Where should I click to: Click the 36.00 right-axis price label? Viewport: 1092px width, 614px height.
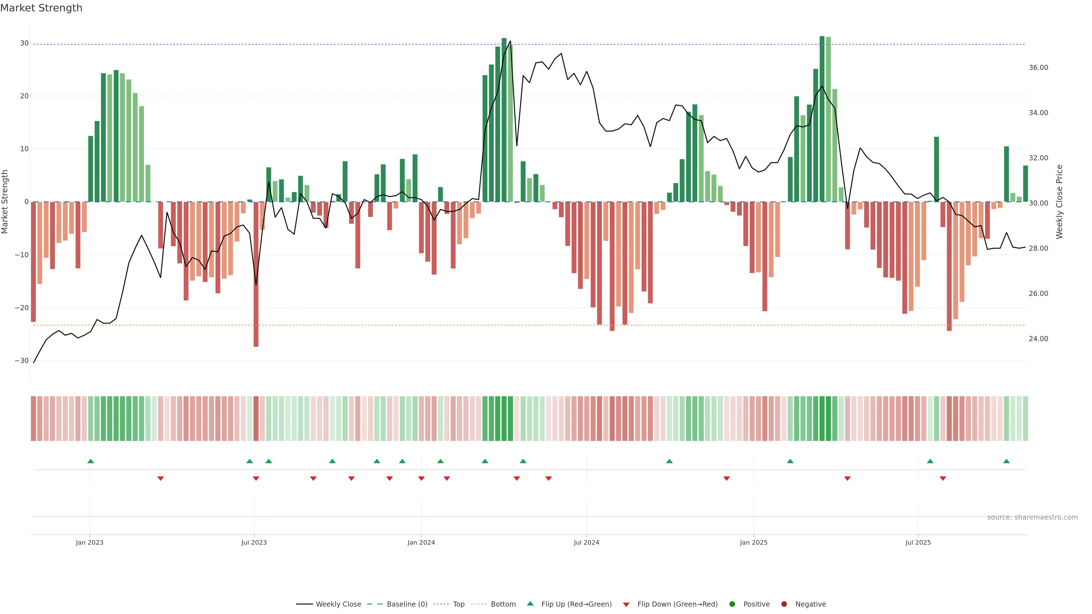[1038, 68]
